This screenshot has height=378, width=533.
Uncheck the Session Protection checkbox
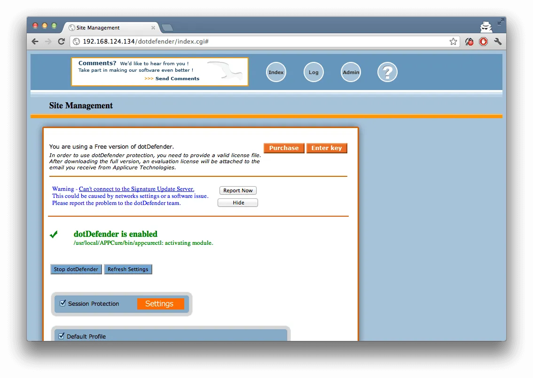tap(63, 303)
